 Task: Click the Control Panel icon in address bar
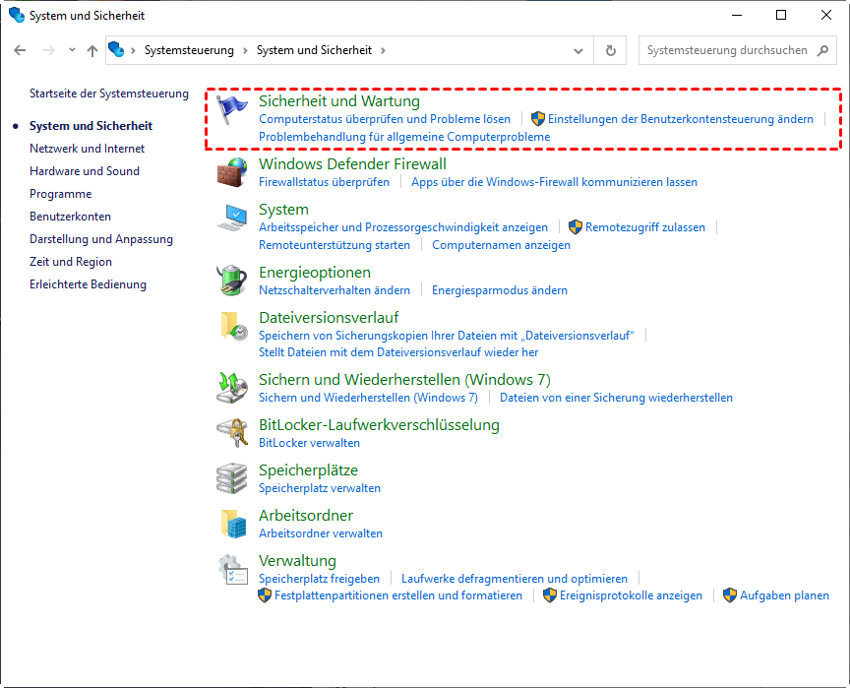[116, 49]
